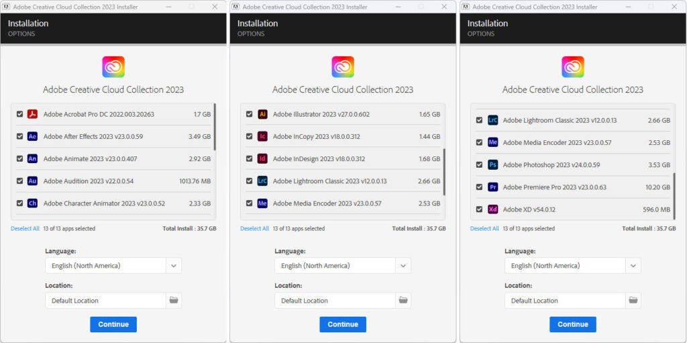Click Default Location field in right window
This screenshot has height=343, width=687.
(x=565, y=301)
